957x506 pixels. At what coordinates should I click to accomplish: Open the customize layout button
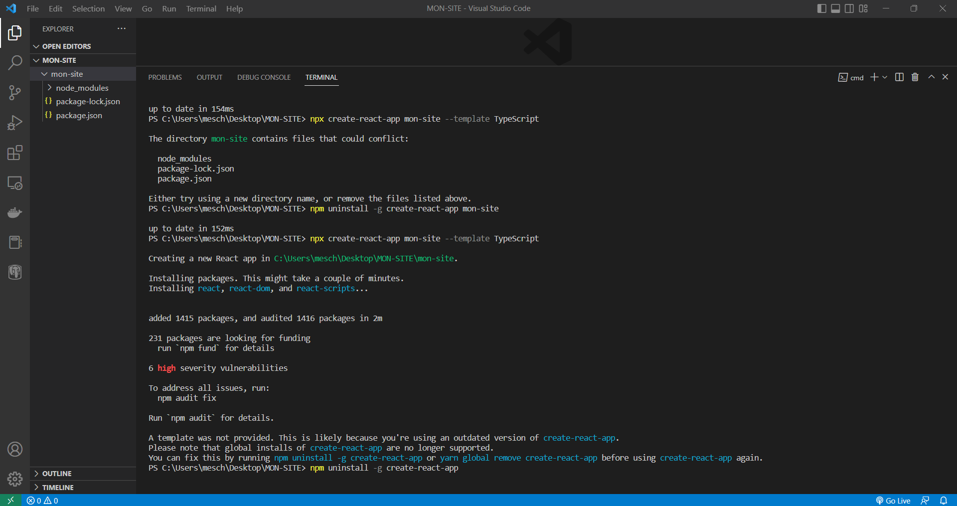[x=863, y=8]
